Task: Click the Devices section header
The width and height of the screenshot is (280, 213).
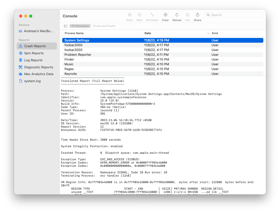Action: pyautogui.click(x=24, y=25)
